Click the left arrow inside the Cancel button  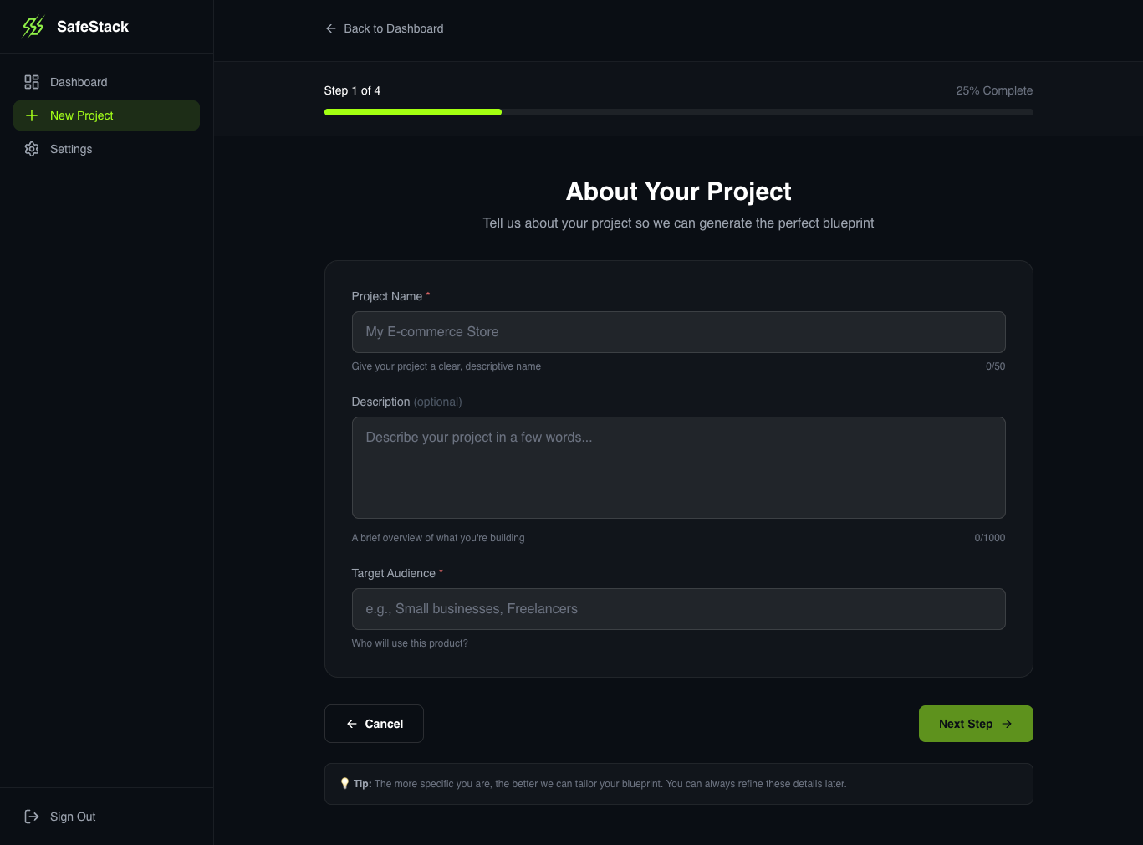tap(352, 724)
